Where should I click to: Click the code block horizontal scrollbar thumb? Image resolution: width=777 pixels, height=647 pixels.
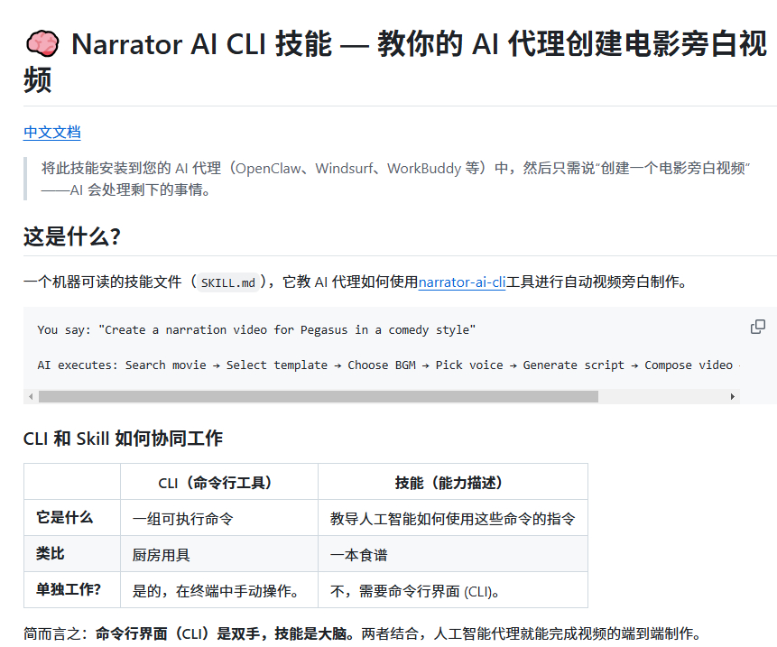[319, 396]
